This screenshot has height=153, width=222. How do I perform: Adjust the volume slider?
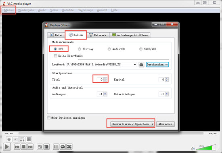(x=206, y=147)
